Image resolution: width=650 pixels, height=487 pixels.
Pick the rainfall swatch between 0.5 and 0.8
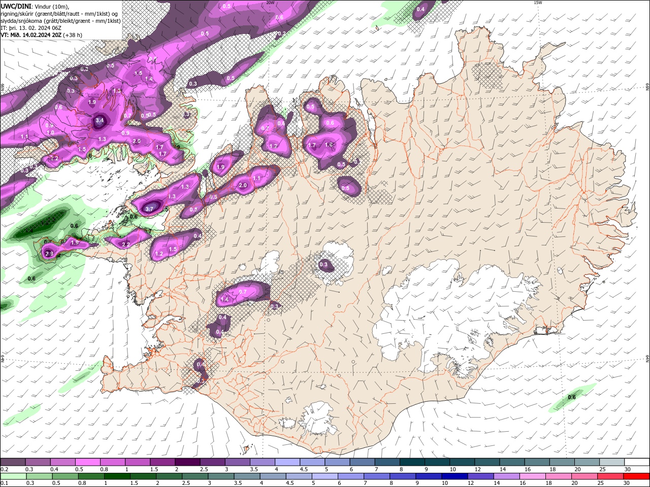[65, 476]
